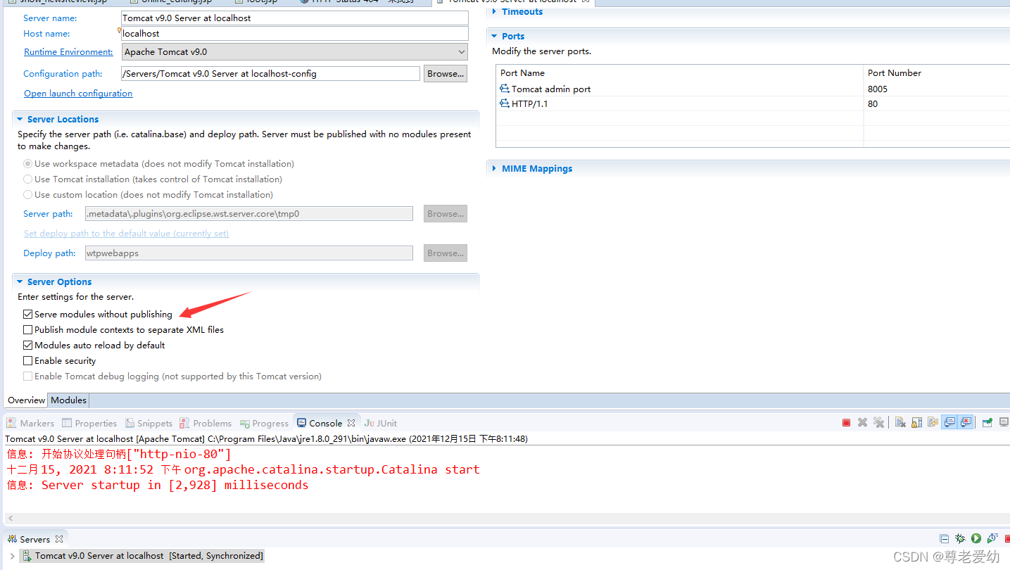
Task: Click the Remove All Terminated Launches icon
Action: pyautogui.click(x=878, y=423)
